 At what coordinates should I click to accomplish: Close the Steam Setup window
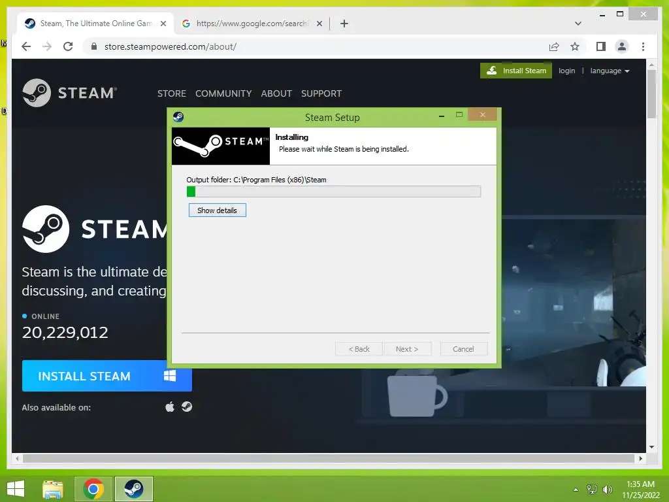coord(483,114)
